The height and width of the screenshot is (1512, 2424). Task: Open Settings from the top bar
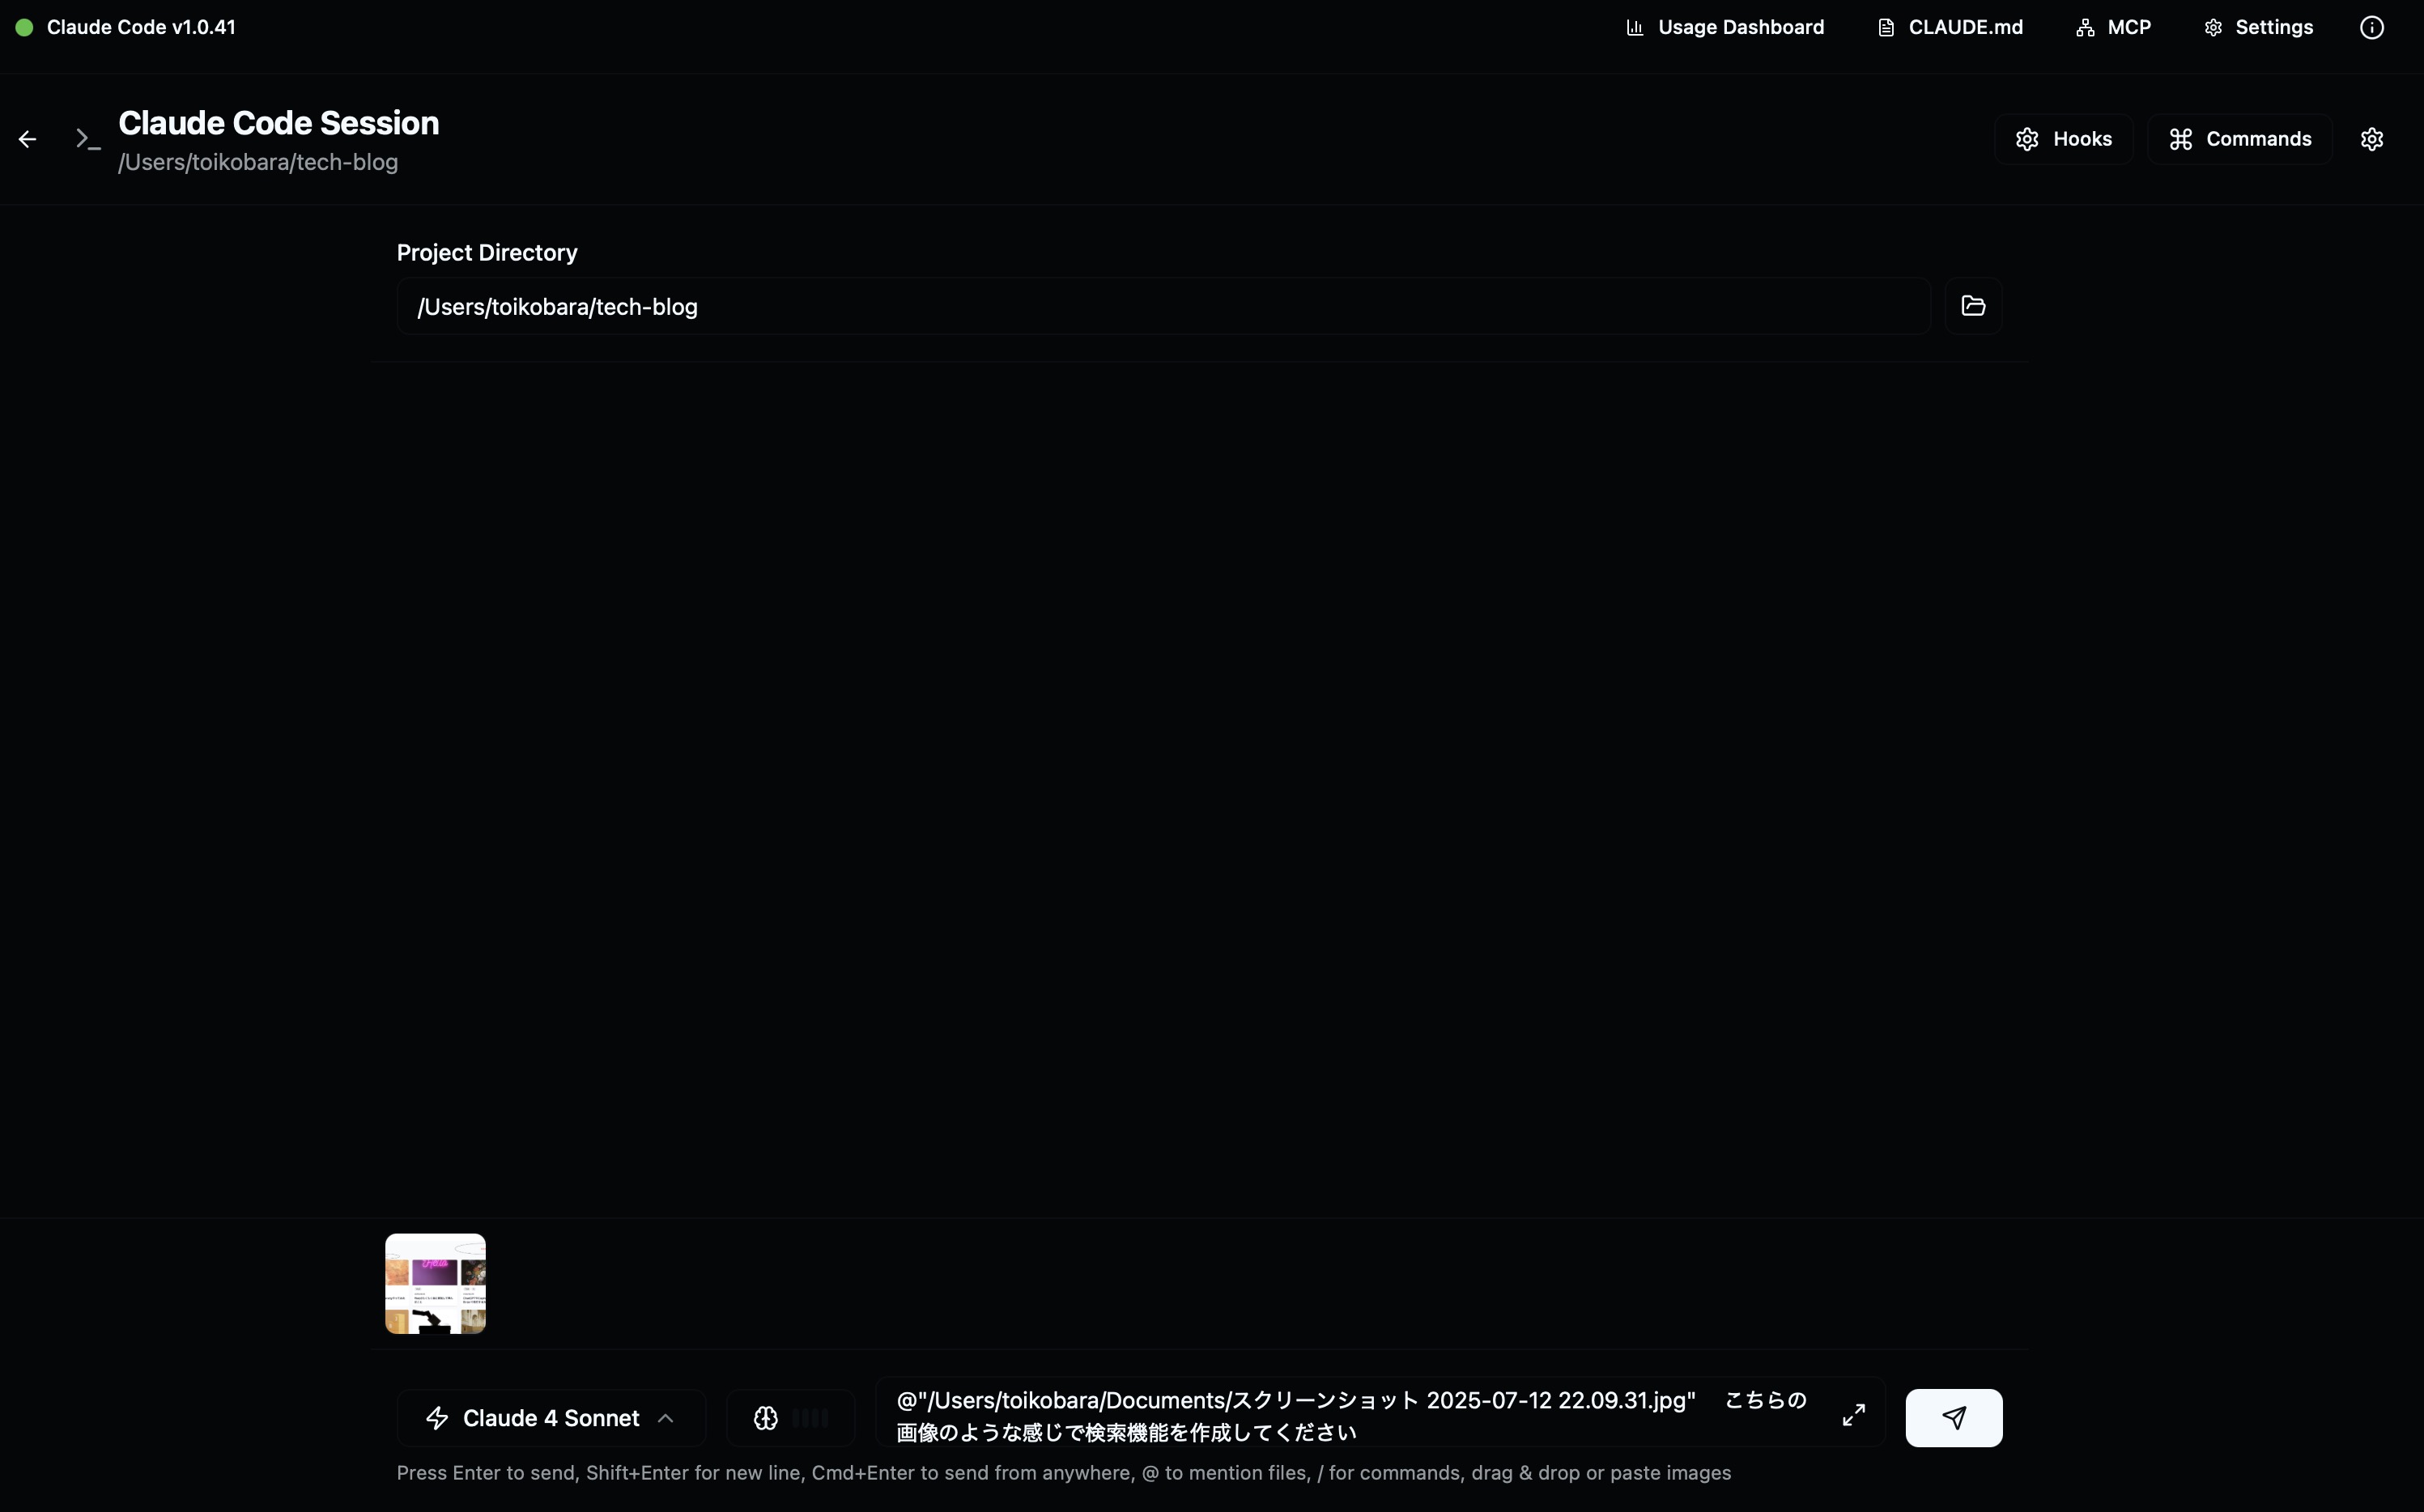pos(2259,27)
